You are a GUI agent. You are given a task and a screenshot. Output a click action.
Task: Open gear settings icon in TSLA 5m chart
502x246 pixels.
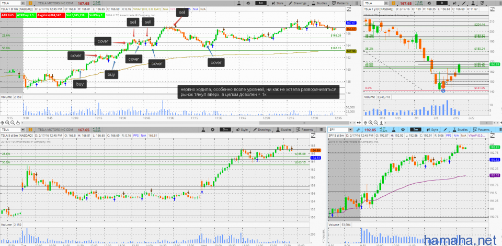click(x=213, y=130)
